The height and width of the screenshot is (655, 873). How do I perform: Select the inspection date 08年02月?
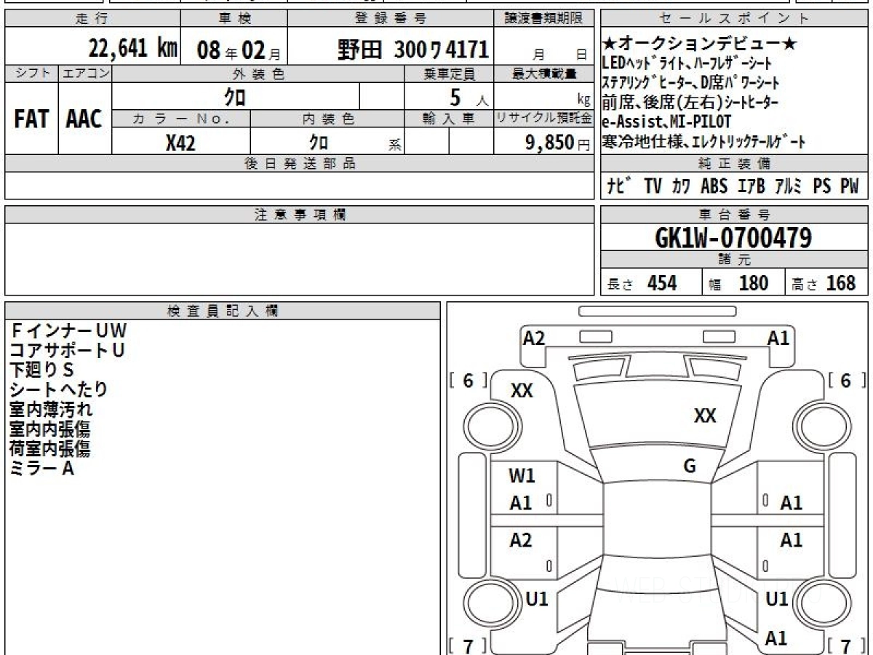tap(239, 50)
